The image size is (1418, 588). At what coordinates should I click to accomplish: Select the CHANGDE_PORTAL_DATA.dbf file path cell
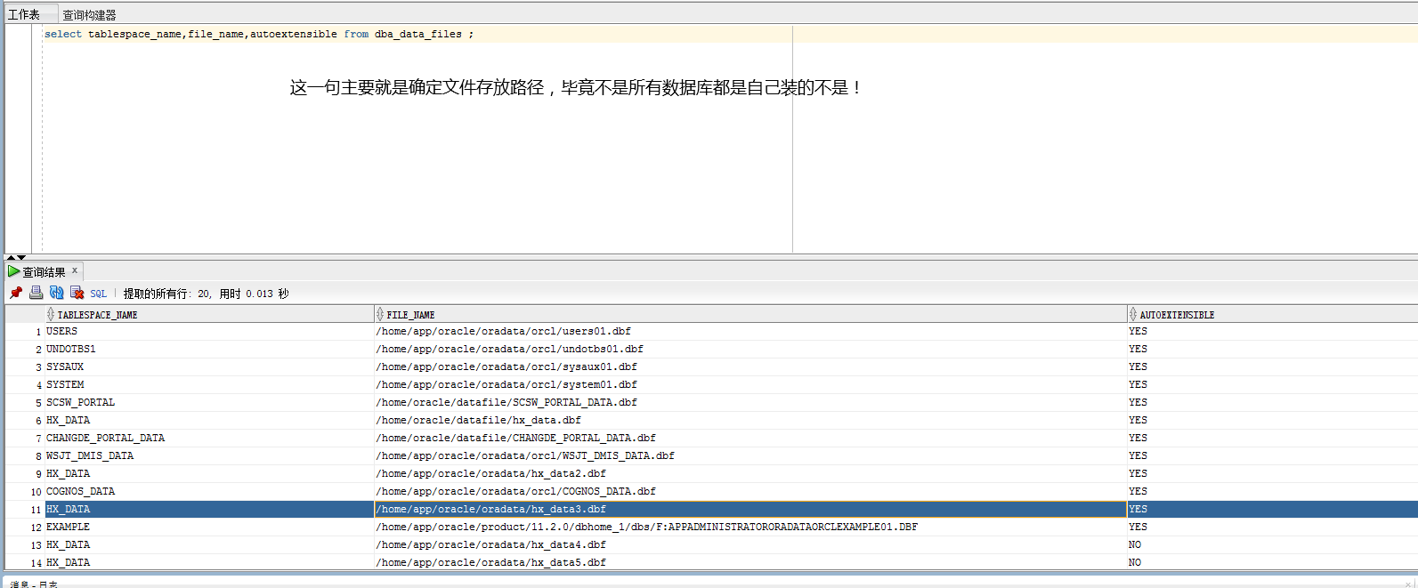750,438
